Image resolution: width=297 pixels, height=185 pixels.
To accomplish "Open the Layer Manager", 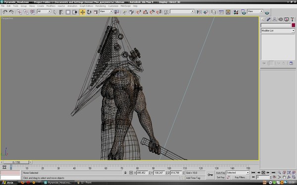I will (213, 12).
